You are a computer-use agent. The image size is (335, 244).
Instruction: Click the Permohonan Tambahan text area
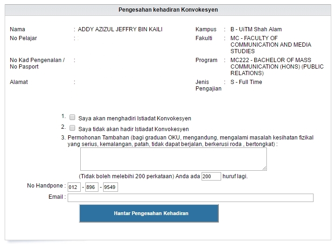click(174, 159)
